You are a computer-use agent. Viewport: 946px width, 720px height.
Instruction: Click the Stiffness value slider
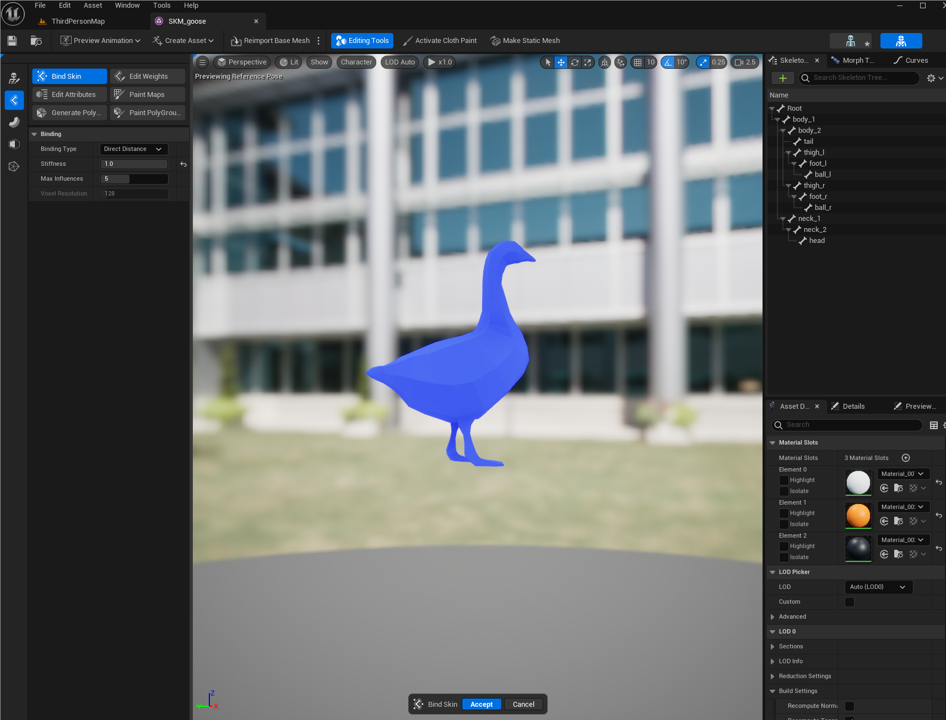[134, 164]
